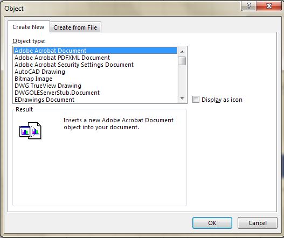Pick DWGOLEServerStub.Document entry
284x238 pixels.
click(95, 93)
